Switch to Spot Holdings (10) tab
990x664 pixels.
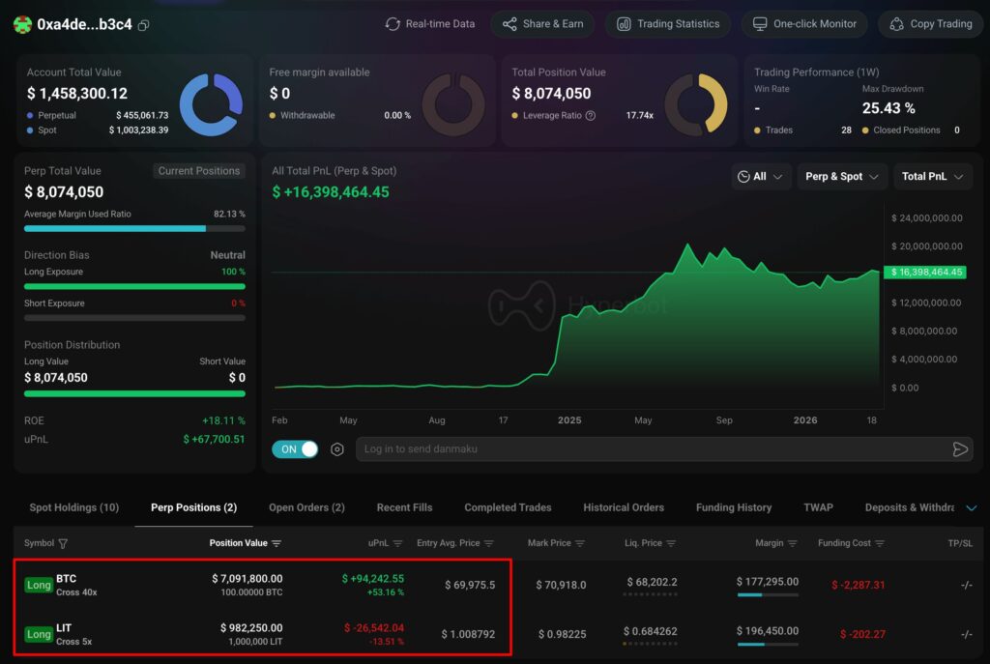(73, 507)
